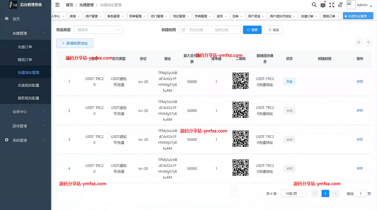Expand the 会员中心 sidebar menu

pos(26,111)
